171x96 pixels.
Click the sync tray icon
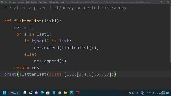click(x=133, y=93)
